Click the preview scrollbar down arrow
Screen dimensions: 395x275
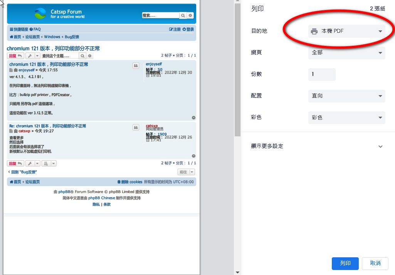[237, 272]
